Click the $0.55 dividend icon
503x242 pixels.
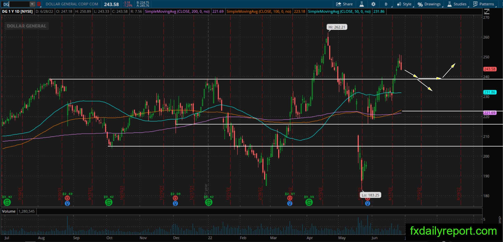point(309,202)
